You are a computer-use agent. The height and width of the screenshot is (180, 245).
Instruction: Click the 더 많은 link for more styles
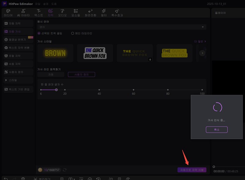200,41
